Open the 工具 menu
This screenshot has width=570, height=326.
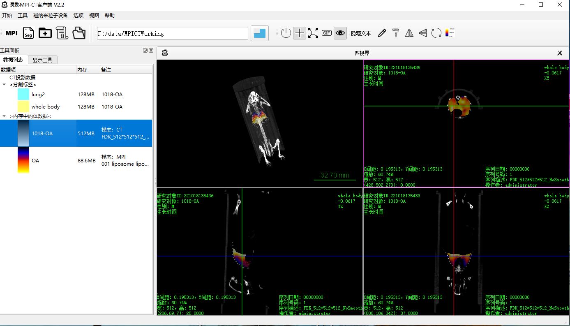coord(23,15)
